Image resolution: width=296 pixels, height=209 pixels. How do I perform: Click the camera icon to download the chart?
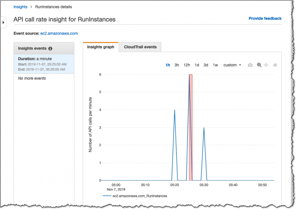(250, 65)
